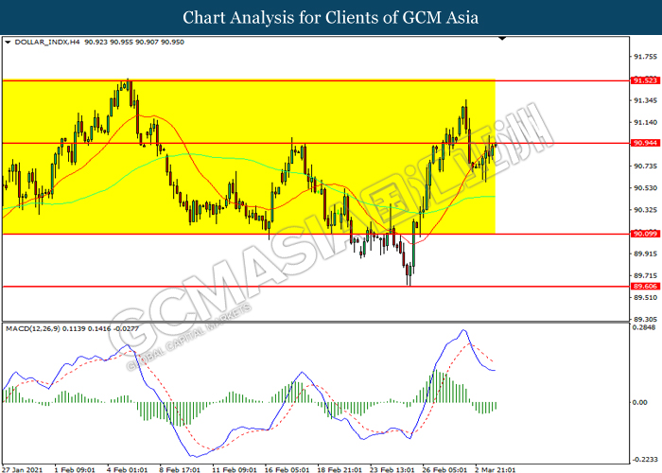Click the 89.915 price axis value

[646, 254]
